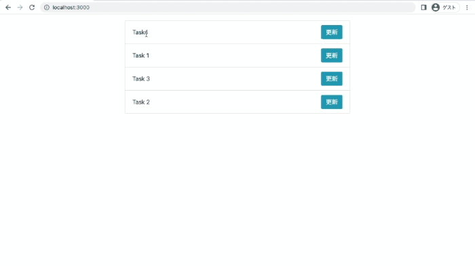Click 更新 button for Task 3
Image resolution: width=475 pixels, height=266 pixels.
point(332,79)
